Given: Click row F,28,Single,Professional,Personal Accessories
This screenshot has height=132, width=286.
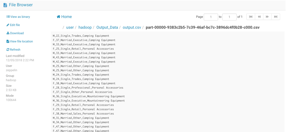Looking at the screenshot, I should 88,88.
